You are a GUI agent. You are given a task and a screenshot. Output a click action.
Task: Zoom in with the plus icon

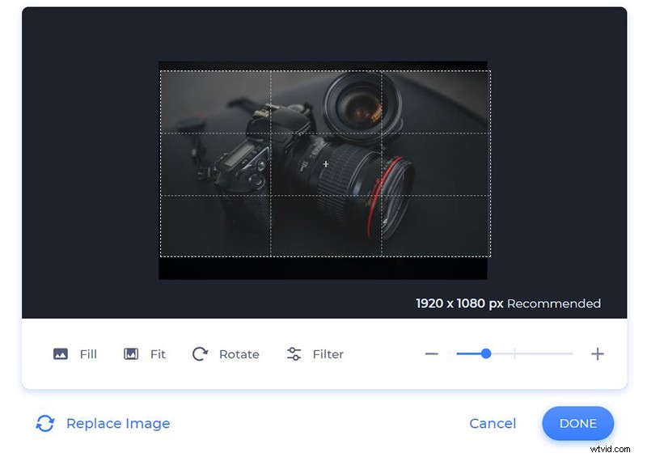(x=597, y=353)
